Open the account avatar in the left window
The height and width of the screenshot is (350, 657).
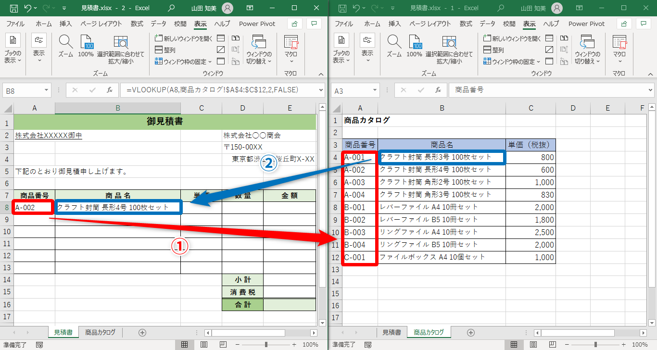228,8
